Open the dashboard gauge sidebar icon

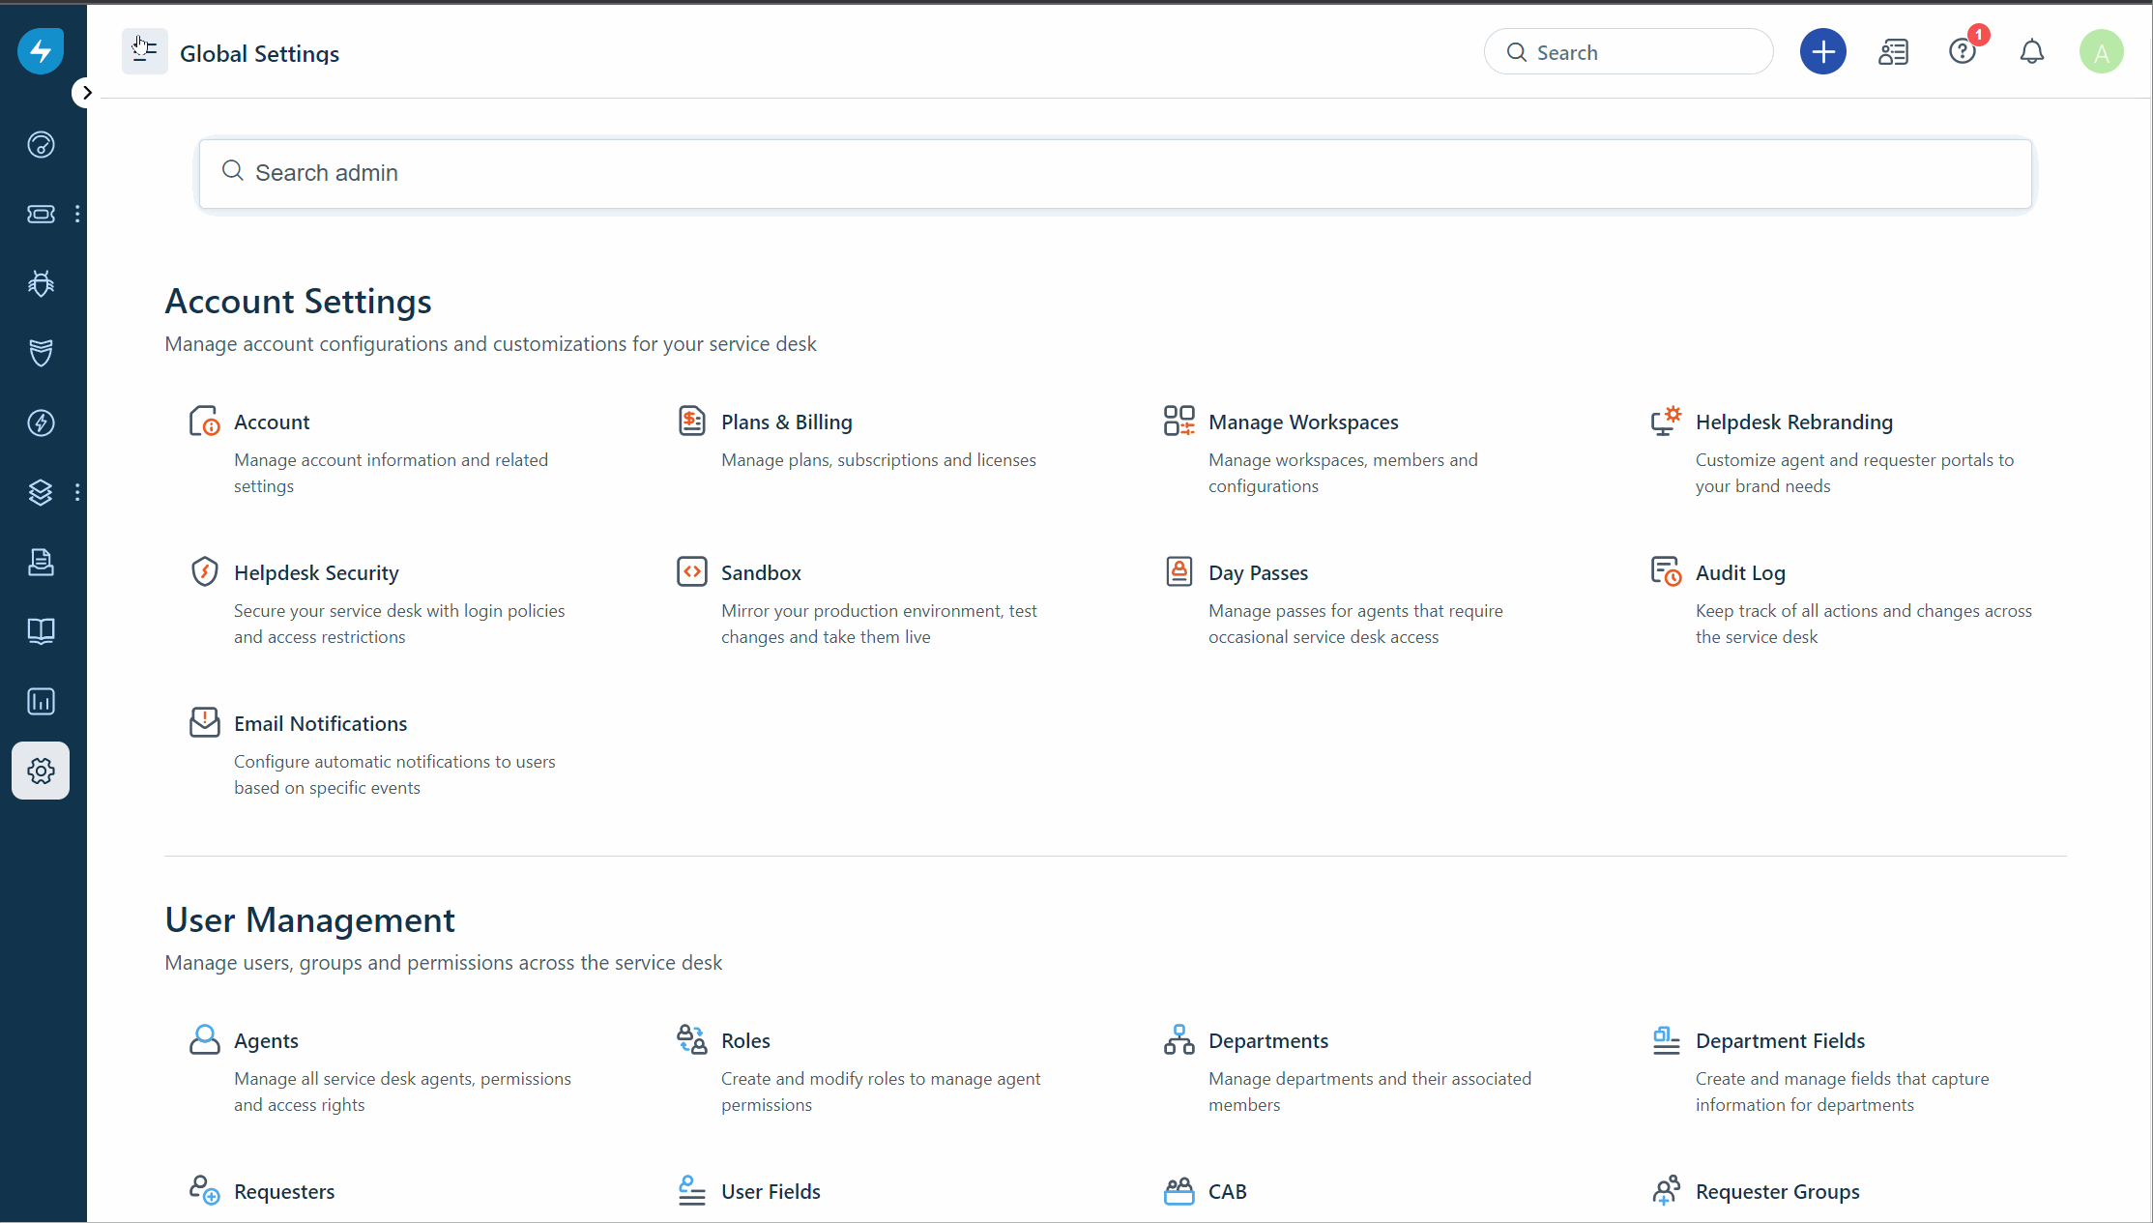click(41, 144)
